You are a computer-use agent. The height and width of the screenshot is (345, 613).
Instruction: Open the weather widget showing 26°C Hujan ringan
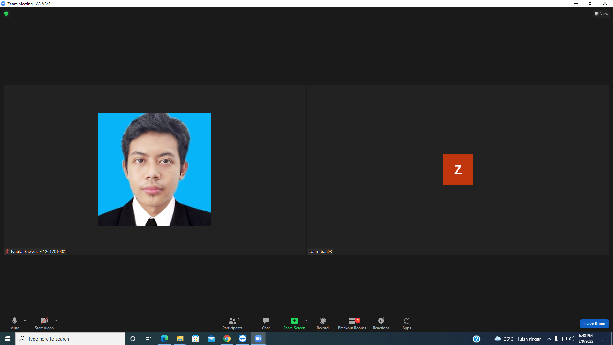click(518, 339)
